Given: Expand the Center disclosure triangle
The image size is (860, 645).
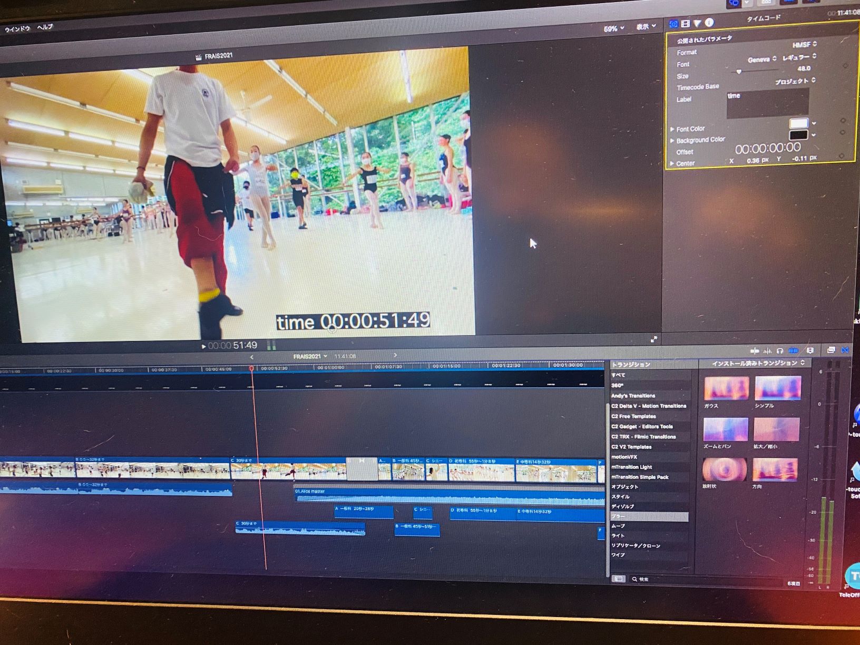Looking at the screenshot, I should pyautogui.click(x=672, y=164).
